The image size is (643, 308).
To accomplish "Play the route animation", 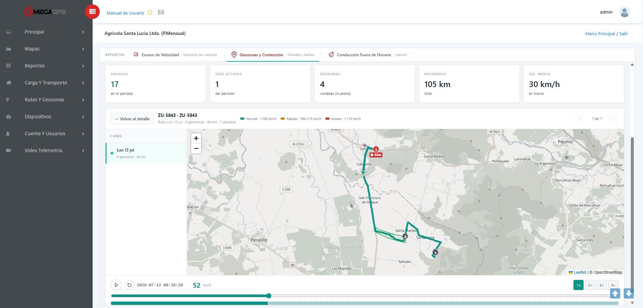I will pos(116,285).
